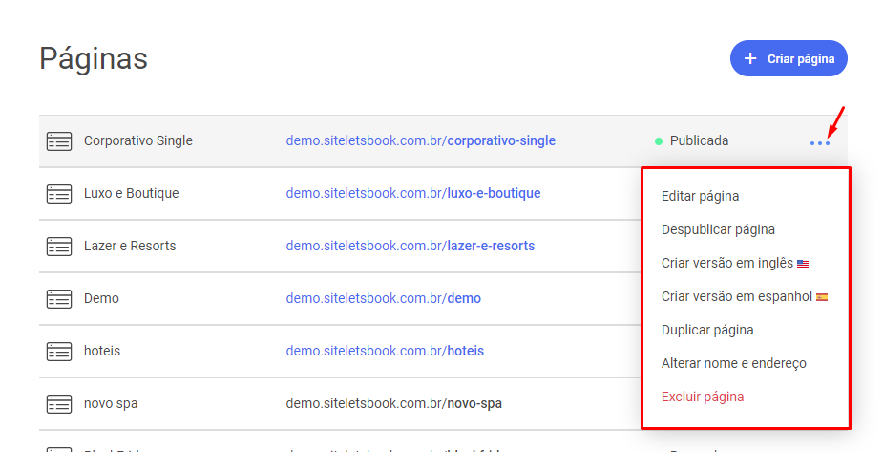884x452 pixels.
Task: Open the lazer-e-resorts page URL link
Action: [x=410, y=246]
